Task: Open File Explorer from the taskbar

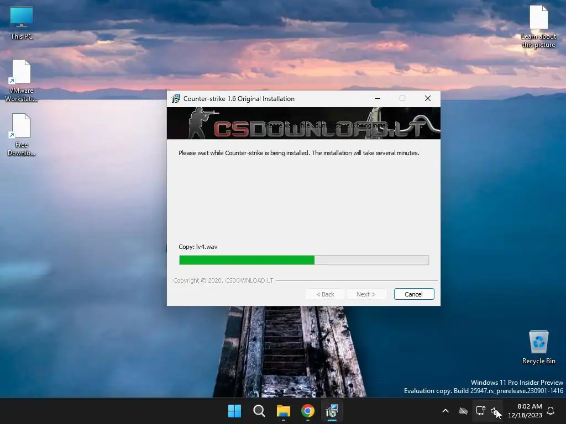Action: point(284,411)
